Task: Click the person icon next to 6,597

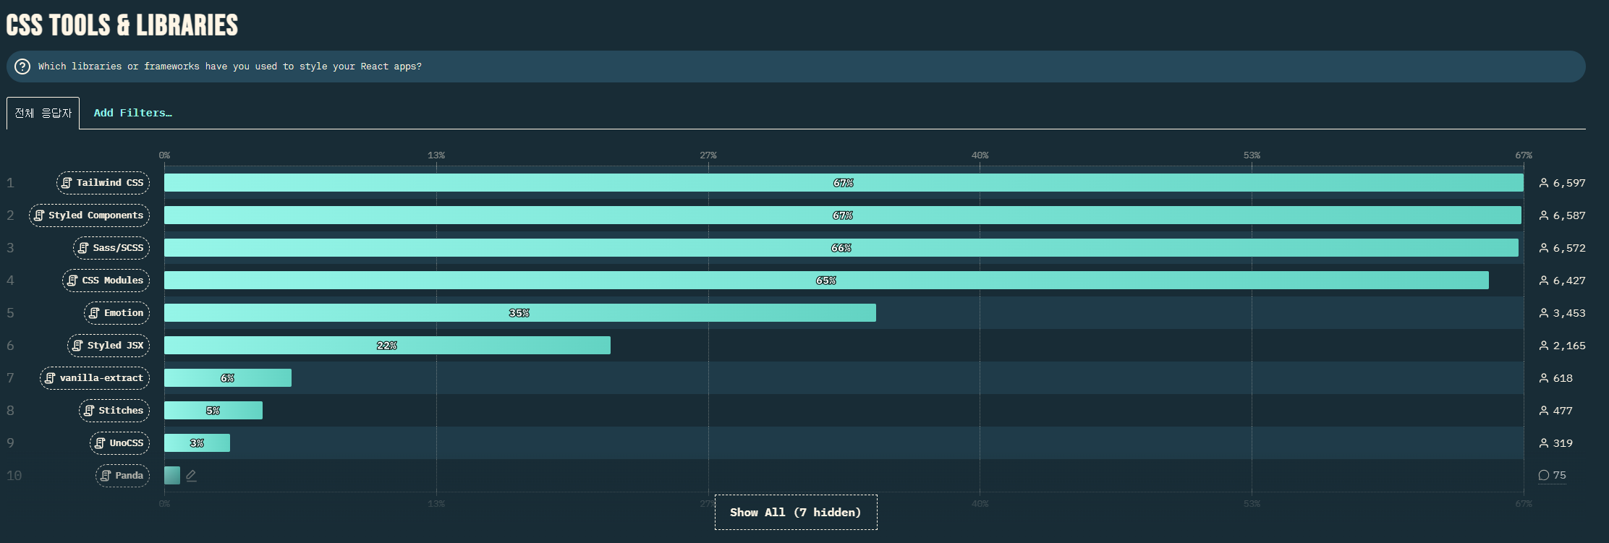Action: (x=1544, y=183)
